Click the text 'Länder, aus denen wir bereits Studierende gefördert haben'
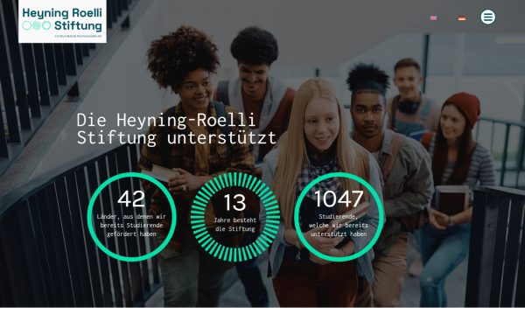Image resolution: width=525 pixels, height=328 pixels. (131, 226)
